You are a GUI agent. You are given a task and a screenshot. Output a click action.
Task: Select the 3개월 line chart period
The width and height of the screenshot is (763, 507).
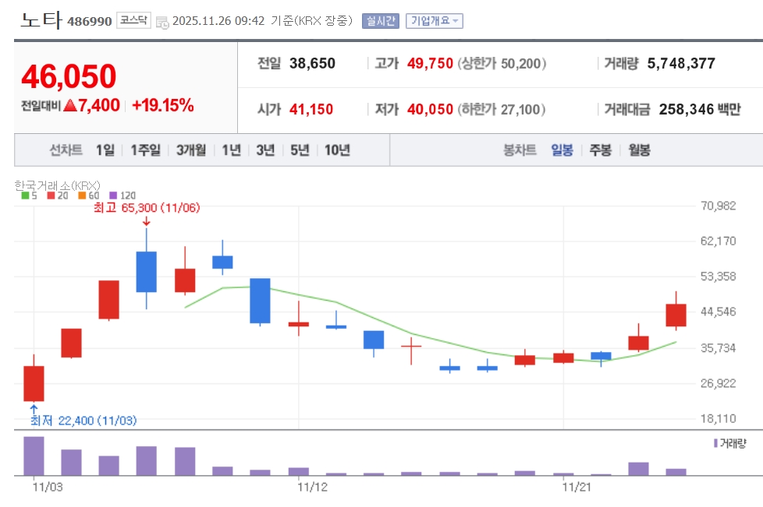coord(191,150)
